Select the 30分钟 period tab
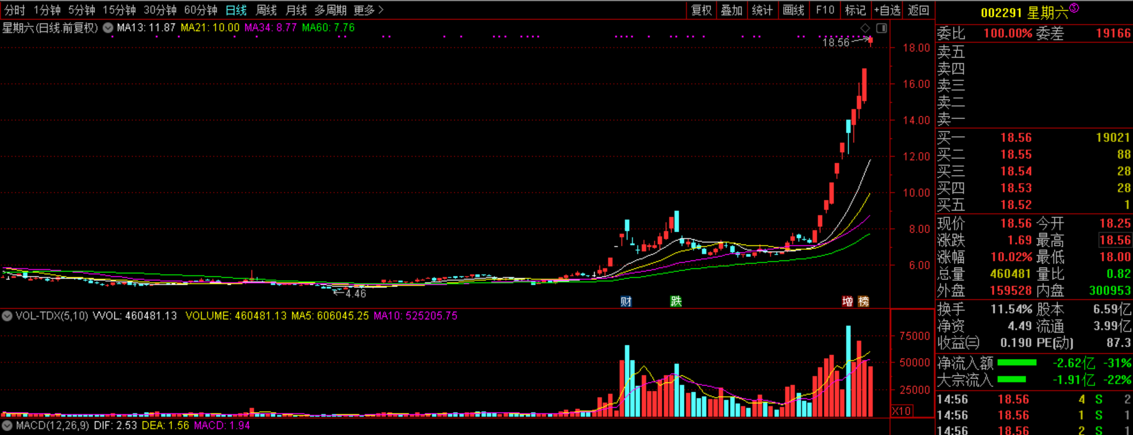 tap(160, 10)
